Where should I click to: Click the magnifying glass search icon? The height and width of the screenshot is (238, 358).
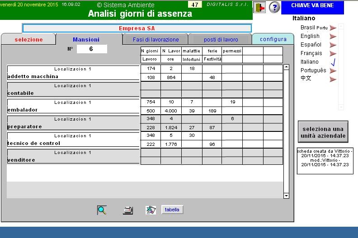tap(102, 210)
